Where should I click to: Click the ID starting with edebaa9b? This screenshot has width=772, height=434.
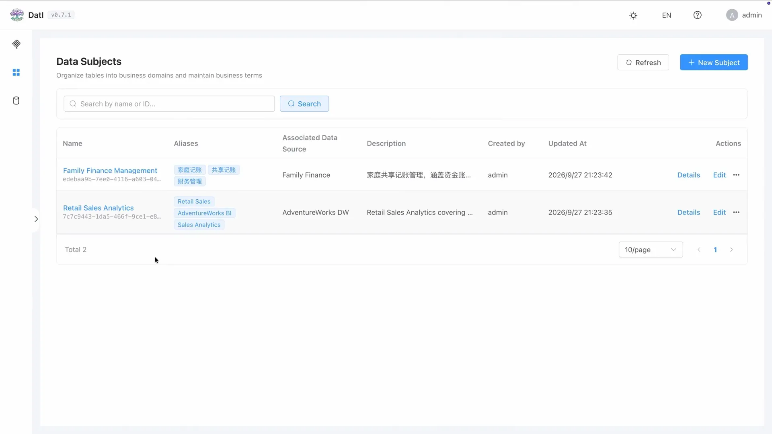[112, 179]
